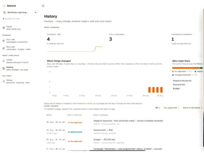Click the Changed elsewhere count 1
The image size is (204, 153).
coord(173,39)
